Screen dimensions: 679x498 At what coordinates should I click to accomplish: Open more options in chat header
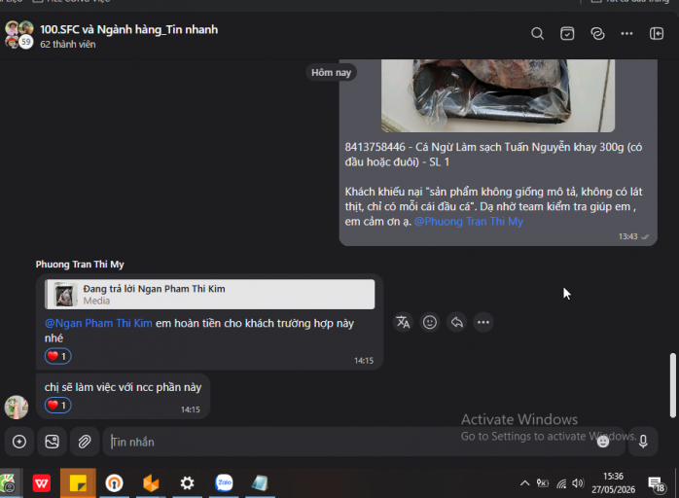[x=626, y=34]
